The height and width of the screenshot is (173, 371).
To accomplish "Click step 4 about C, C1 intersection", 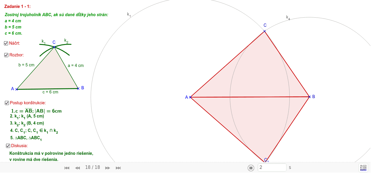I will pyautogui.click(x=34, y=131).
